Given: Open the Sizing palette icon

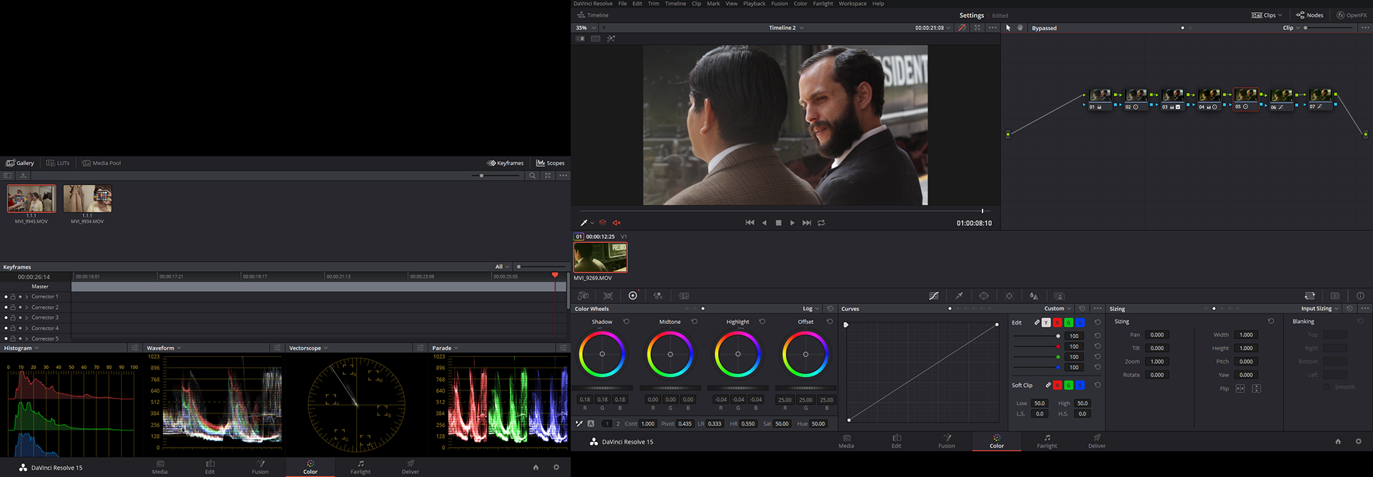Looking at the screenshot, I should [x=1309, y=295].
